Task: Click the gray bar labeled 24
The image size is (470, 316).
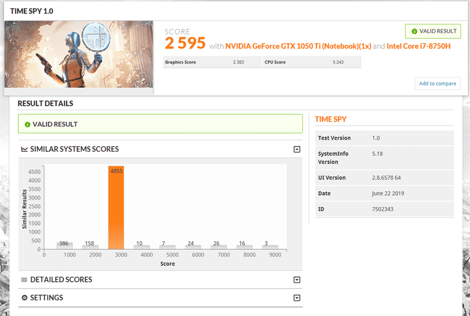Action: click(x=193, y=248)
